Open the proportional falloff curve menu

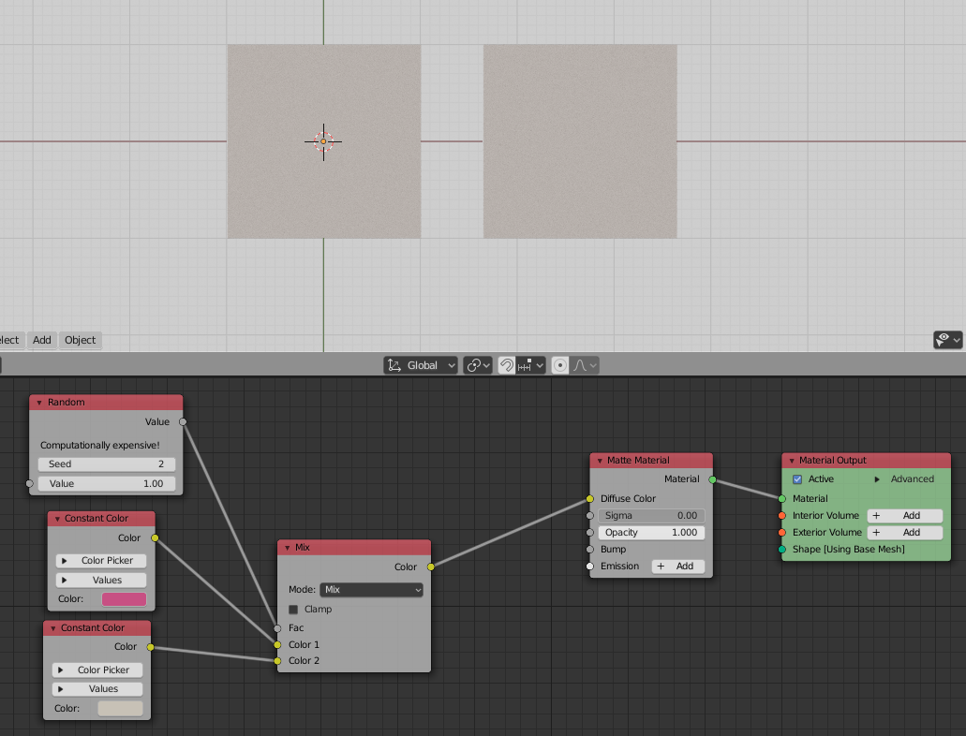[x=585, y=365]
